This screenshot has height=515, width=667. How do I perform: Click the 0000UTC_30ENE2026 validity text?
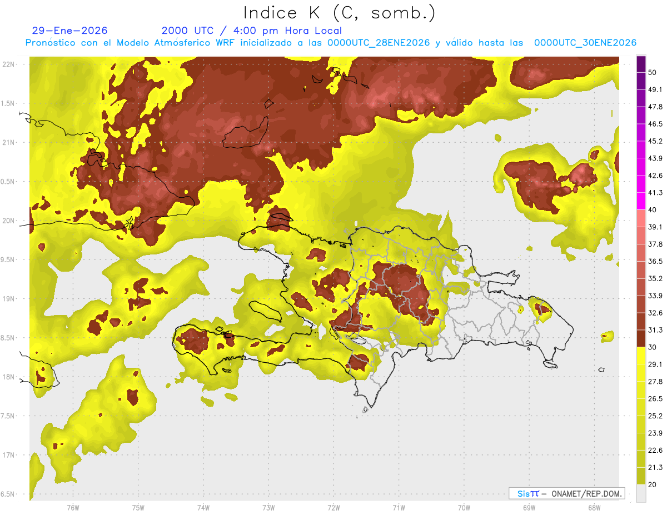[585, 43]
